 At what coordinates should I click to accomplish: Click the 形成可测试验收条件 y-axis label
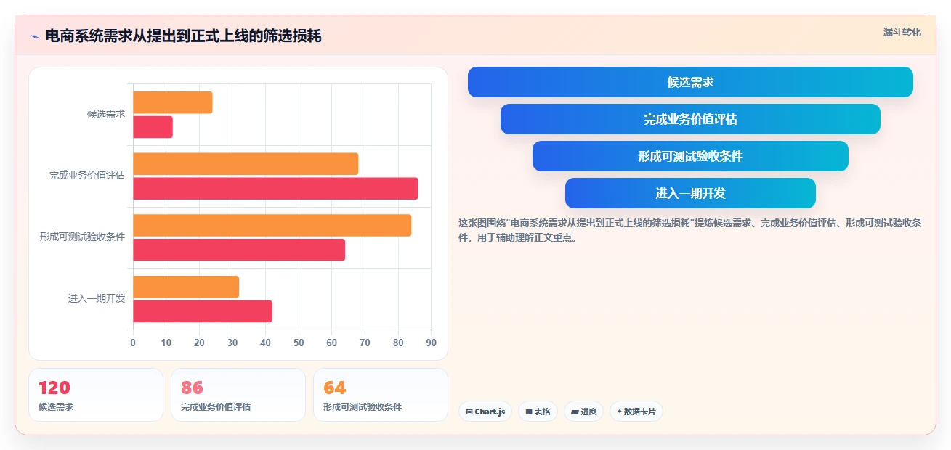point(83,237)
